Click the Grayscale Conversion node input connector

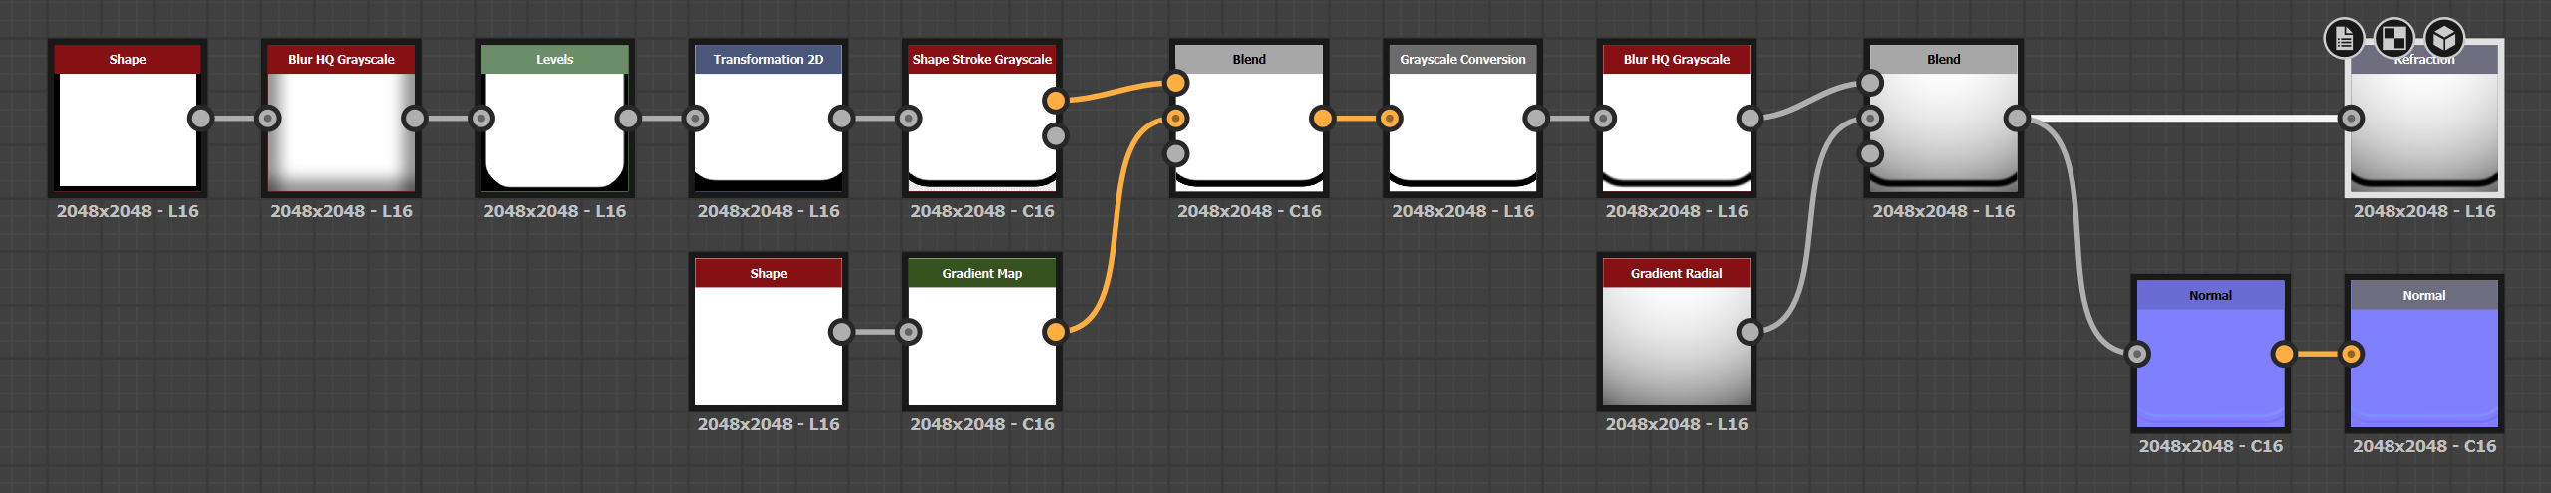tap(1390, 119)
